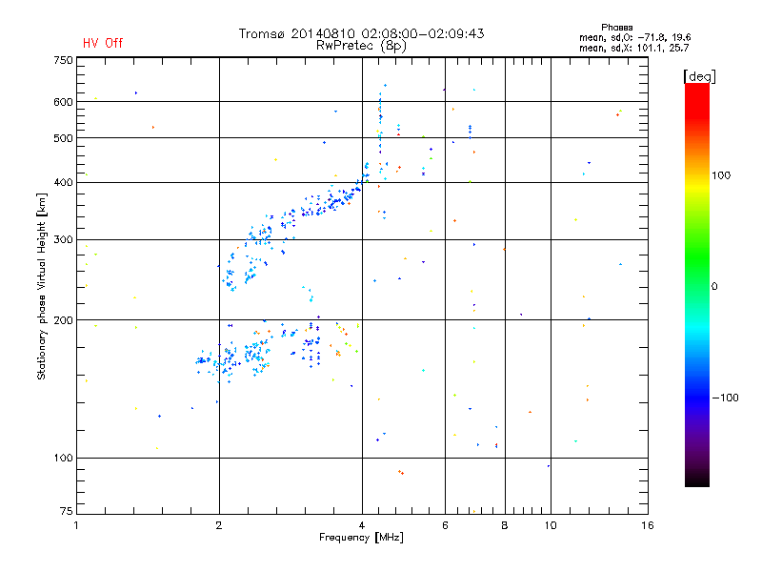Click x-axis tick label '8'
Screen dimensions: 762x572
505,525
